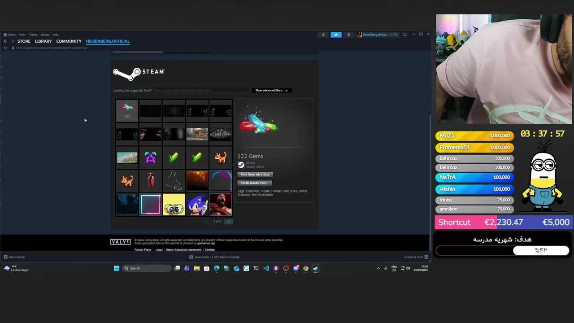Open the STORE tab
The height and width of the screenshot is (323, 574).
click(24, 41)
